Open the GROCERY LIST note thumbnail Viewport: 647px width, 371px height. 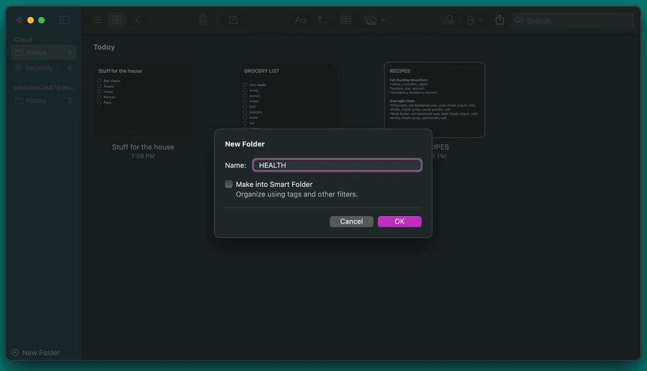(289, 96)
